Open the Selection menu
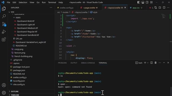The image size is (172, 96). tap(23, 2)
